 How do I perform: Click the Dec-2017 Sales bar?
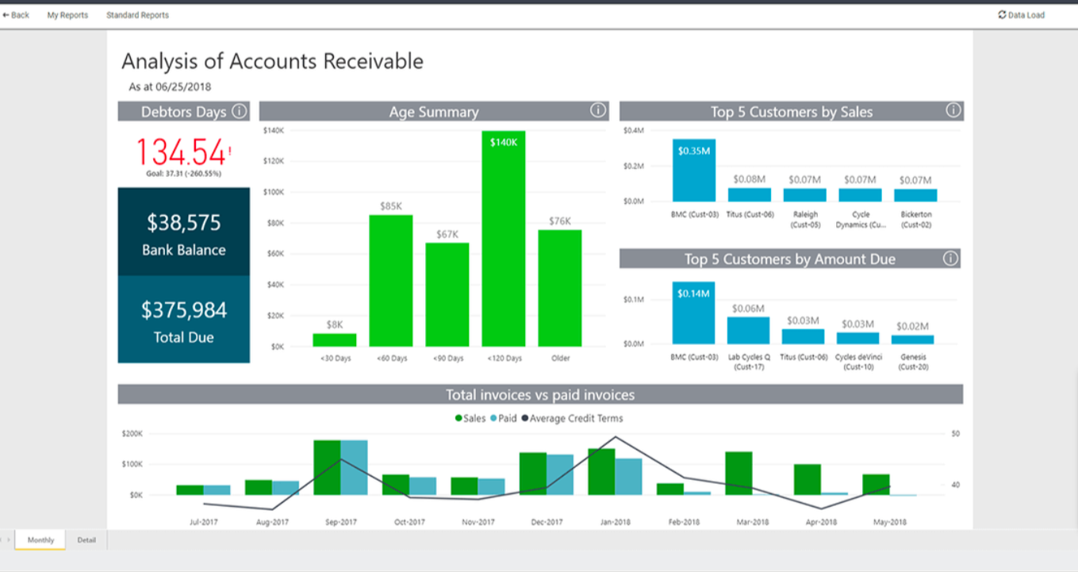click(x=533, y=474)
